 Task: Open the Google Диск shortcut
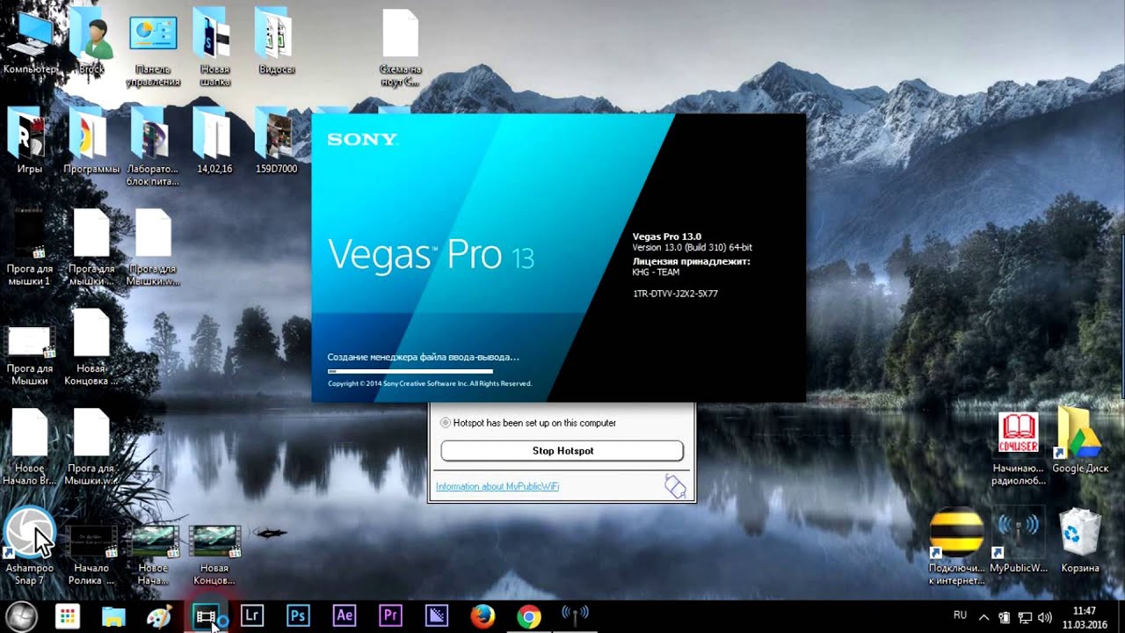pos(1080,440)
